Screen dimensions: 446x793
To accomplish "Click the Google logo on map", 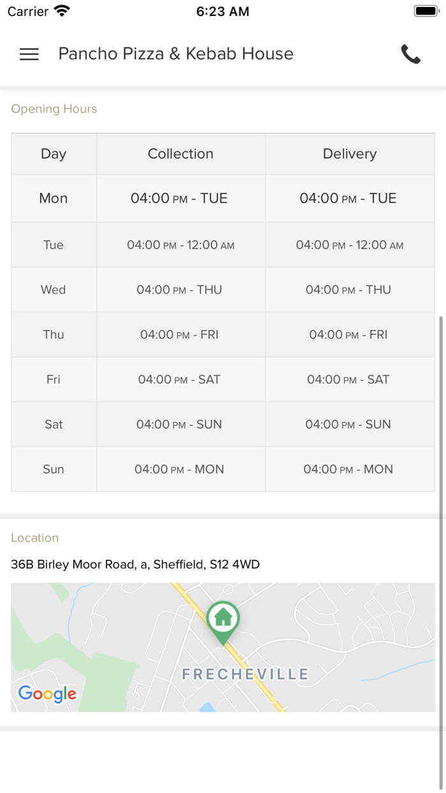I will [x=47, y=694].
